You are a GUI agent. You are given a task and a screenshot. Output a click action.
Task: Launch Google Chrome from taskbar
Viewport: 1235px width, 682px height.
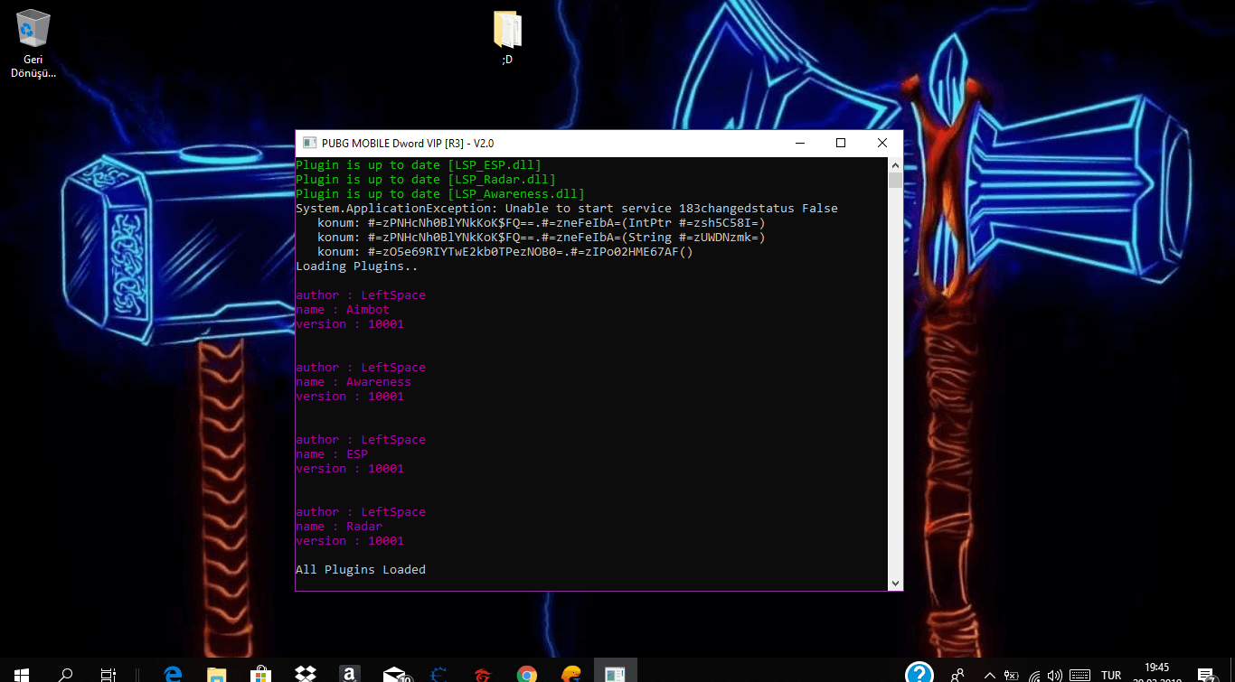[x=527, y=674]
